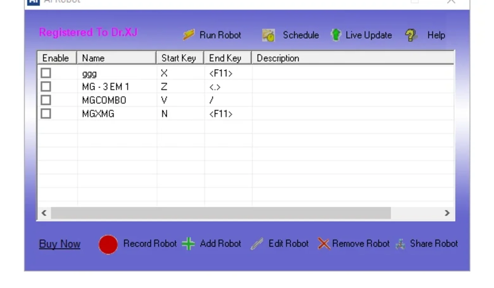This screenshot has width=494, height=288.
Task: Sort by the Name column header
Action: click(117, 58)
